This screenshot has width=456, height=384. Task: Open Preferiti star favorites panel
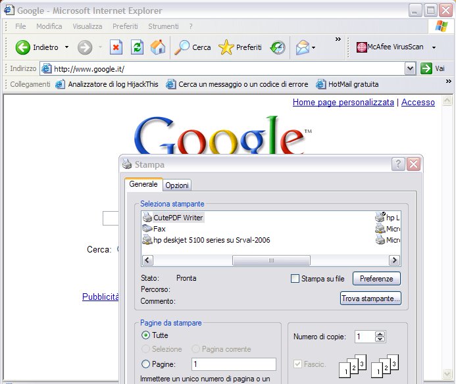[226, 47]
